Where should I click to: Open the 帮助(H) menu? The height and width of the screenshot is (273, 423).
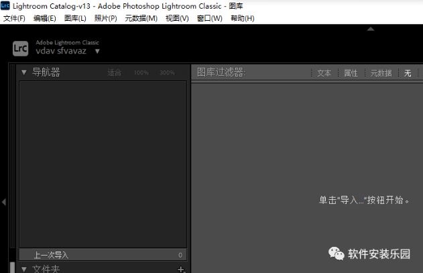(242, 18)
